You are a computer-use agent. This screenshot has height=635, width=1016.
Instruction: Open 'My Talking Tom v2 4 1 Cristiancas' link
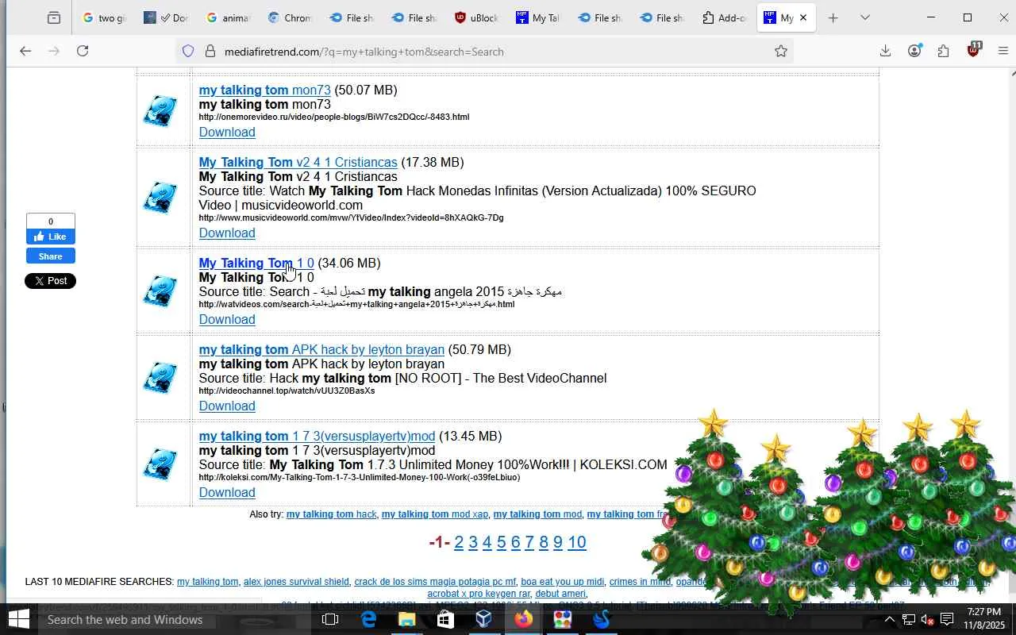298,162
